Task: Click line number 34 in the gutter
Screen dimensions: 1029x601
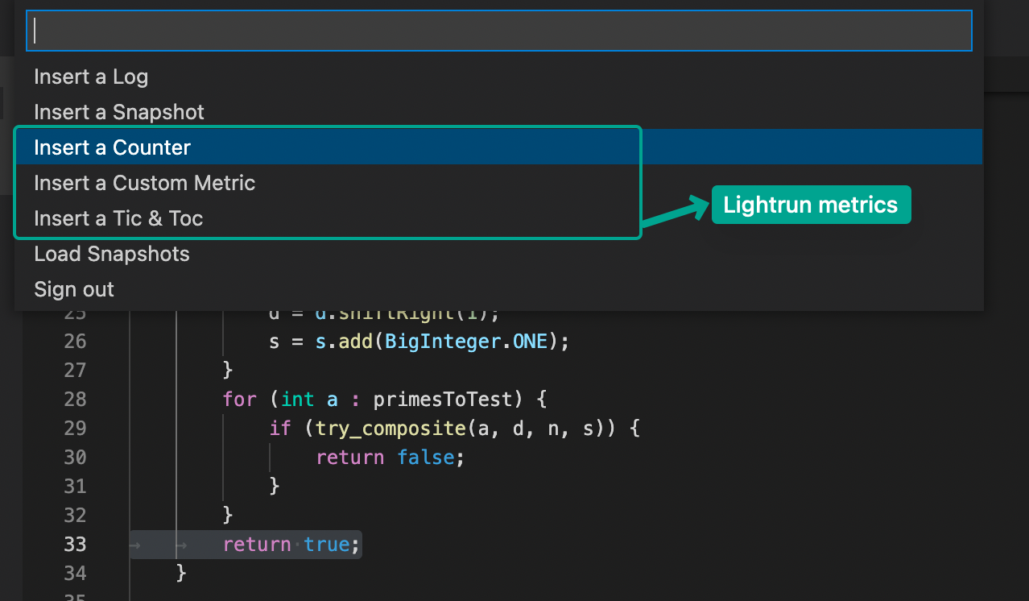Action: (75, 574)
